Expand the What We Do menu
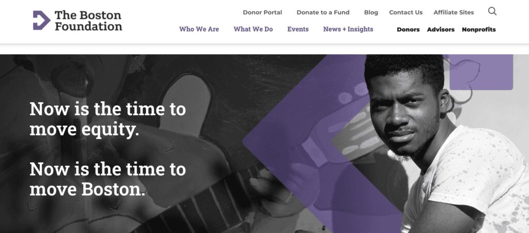Image resolution: width=529 pixels, height=233 pixels. (x=253, y=29)
